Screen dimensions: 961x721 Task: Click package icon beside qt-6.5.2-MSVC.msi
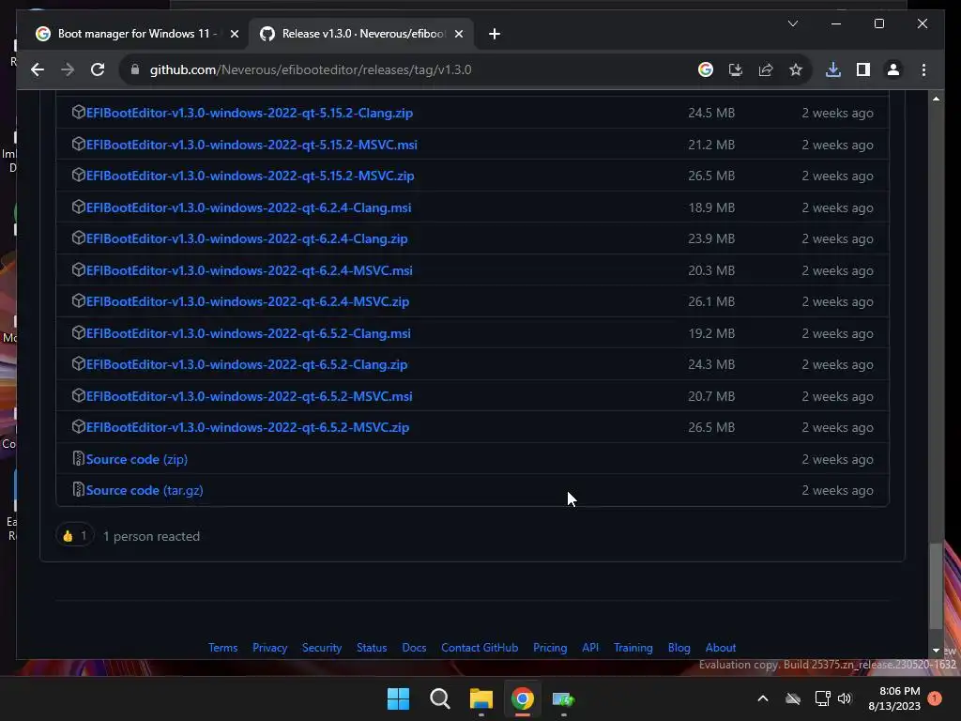tap(78, 395)
